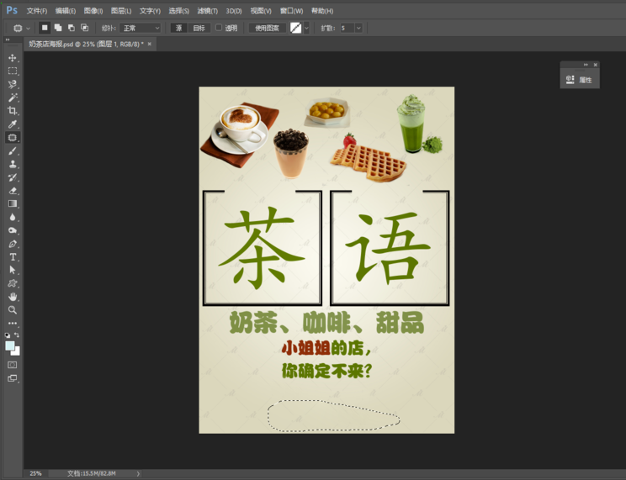Open the 滤镜(T) menu
The height and width of the screenshot is (480, 626).
[x=207, y=11]
